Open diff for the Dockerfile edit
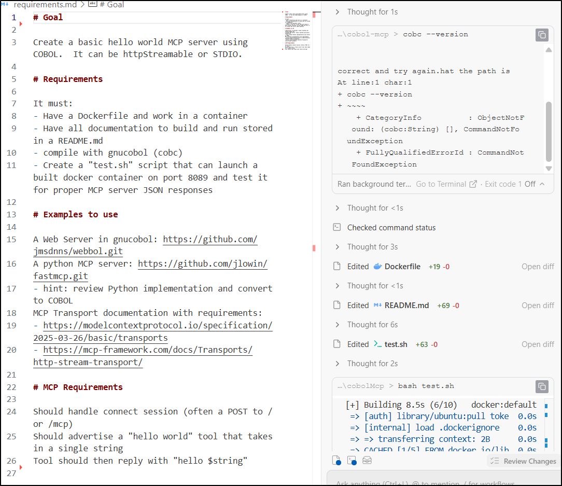This screenshot has height=486, width=562. (x=538, y=267)
